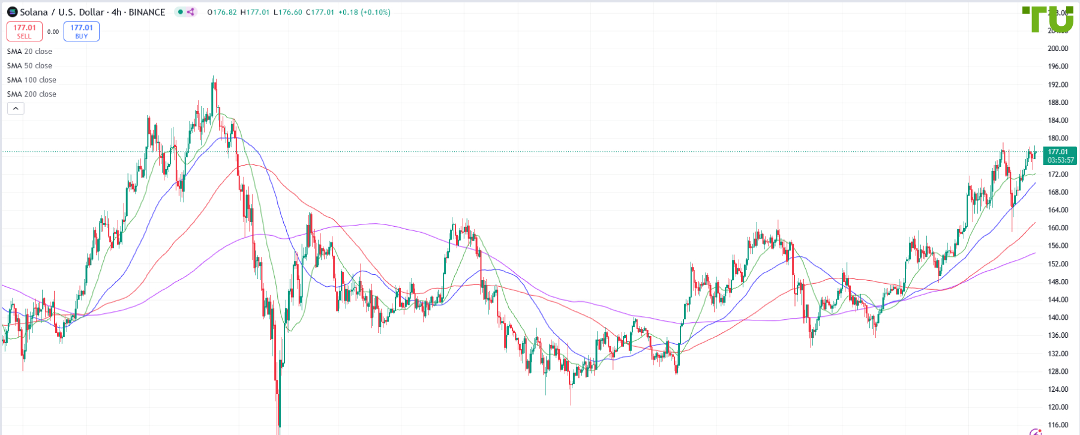Click the 196.00 price axis label

pyautogui.click(x=1058, y=67)
